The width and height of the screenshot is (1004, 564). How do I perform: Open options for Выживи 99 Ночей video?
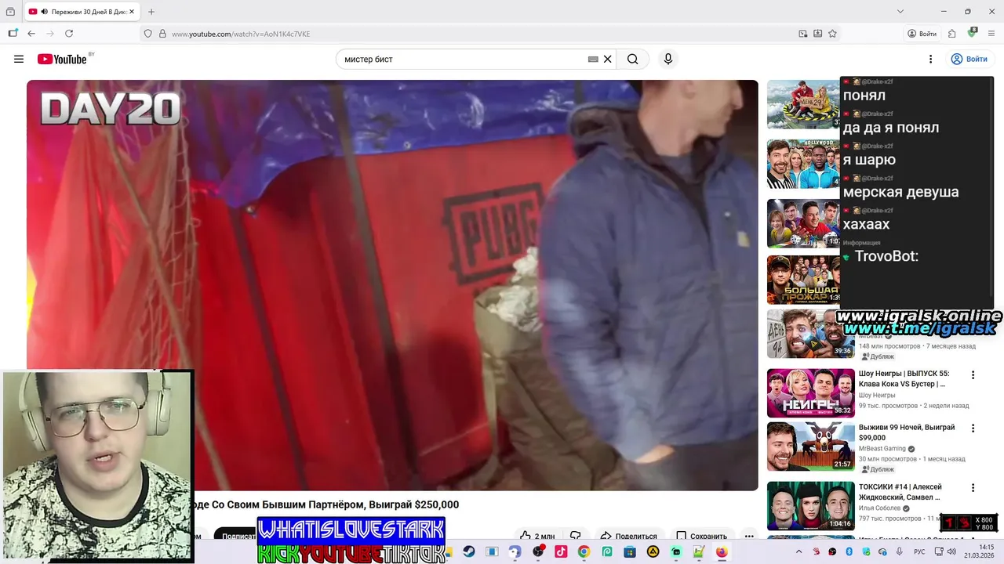tap(973, 428)
